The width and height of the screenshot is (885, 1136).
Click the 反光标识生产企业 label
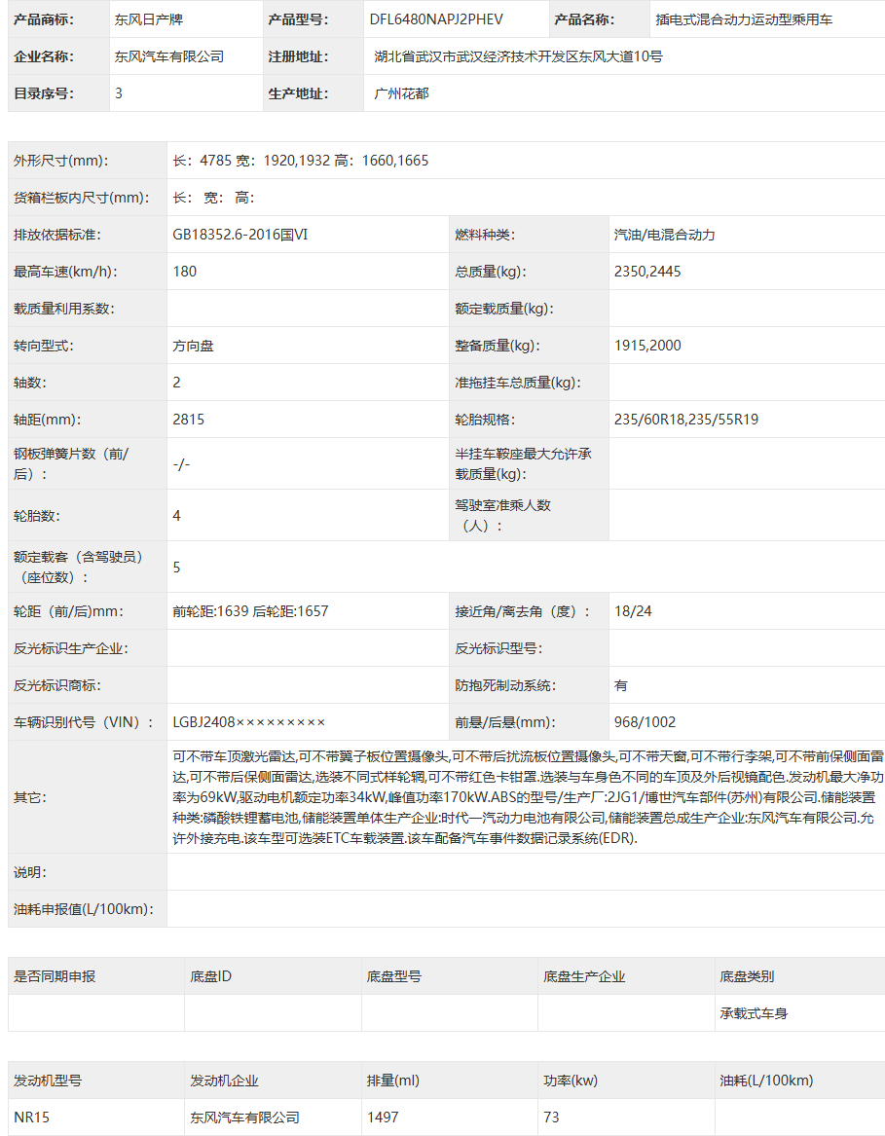click(x=71, y=648)
